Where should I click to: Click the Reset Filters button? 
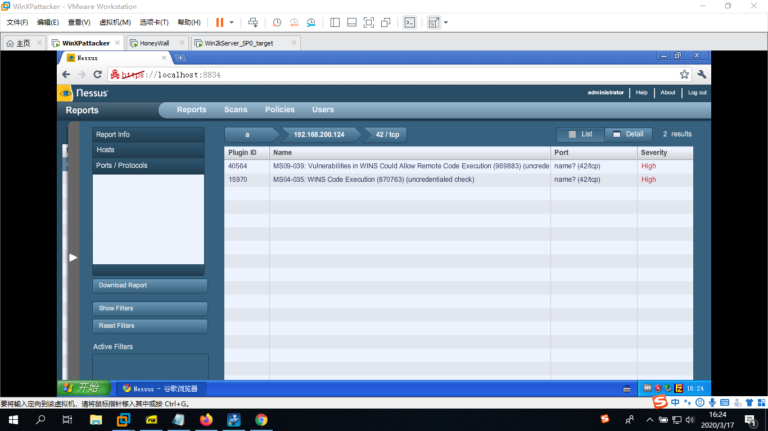point(150,326)
